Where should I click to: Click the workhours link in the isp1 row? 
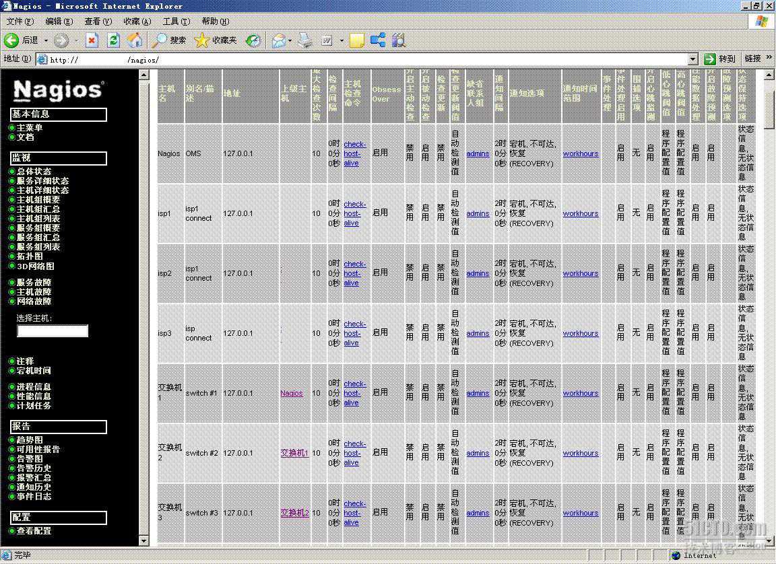pyautogui.click(x=580, y=214)
